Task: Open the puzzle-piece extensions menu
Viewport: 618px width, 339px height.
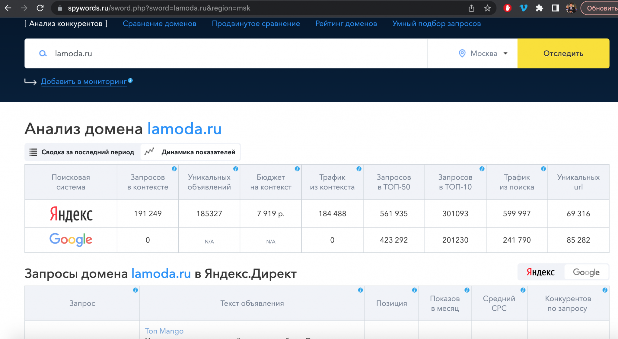Action: click(540, 8)
